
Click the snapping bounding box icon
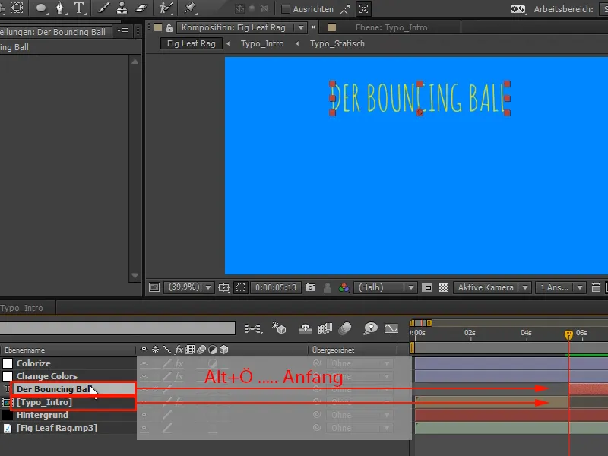click(363, 9)
